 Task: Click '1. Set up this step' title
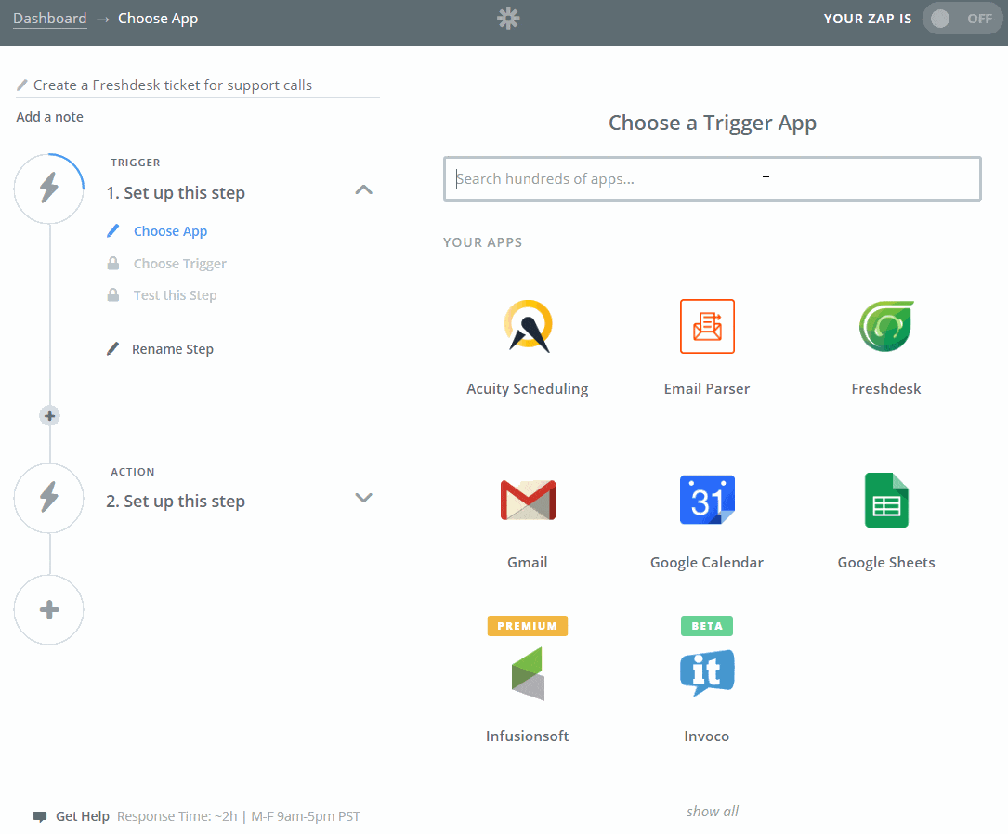(176, 193)
